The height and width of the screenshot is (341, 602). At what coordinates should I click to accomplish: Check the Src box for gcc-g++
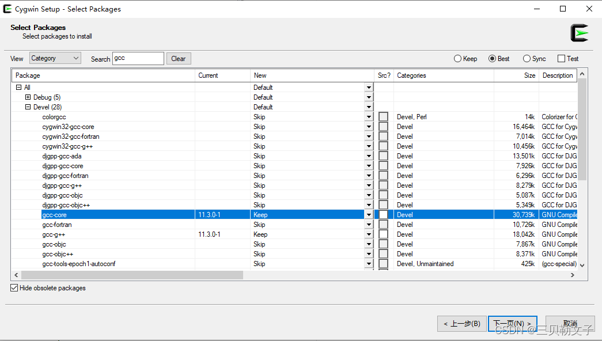point(383,234)
